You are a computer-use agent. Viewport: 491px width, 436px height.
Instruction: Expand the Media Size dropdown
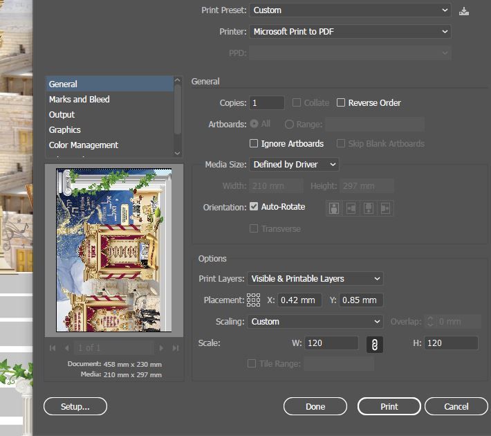pos(295,165)
